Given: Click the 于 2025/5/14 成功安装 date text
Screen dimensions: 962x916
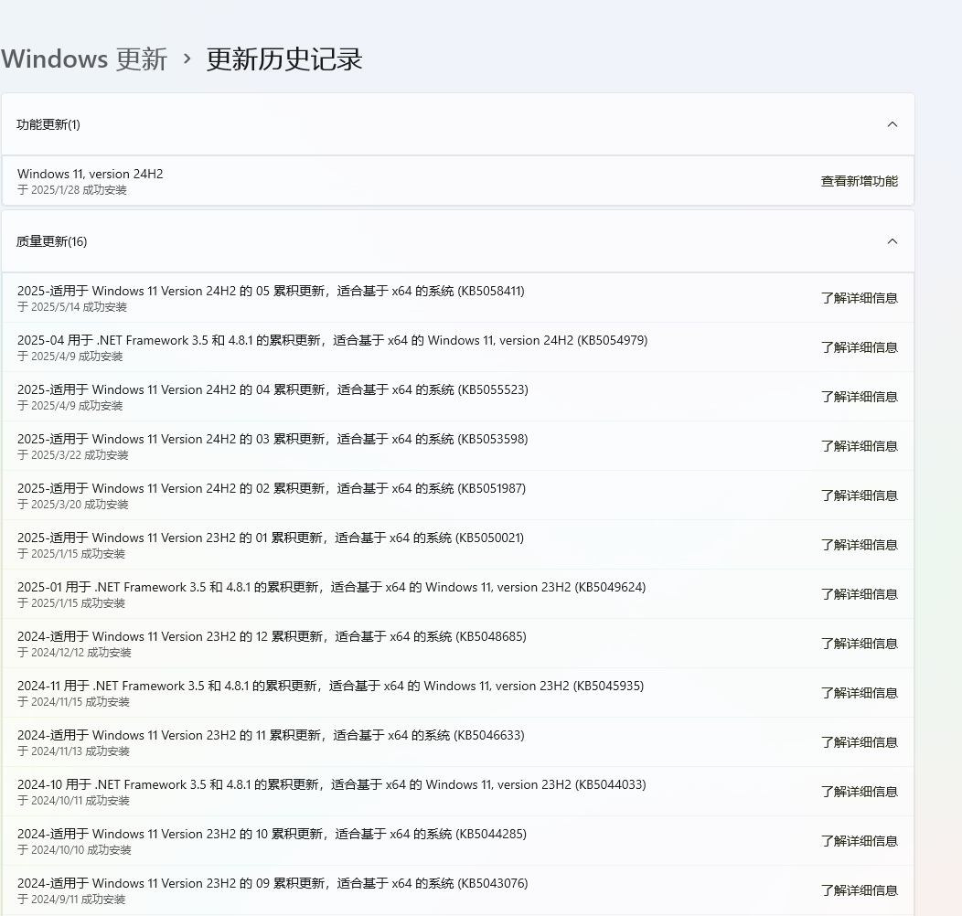Looking at the screenshot, I should [71, 307].
